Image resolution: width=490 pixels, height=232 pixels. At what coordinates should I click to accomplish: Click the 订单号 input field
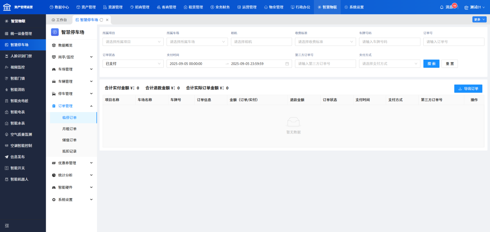[x=454, y=42]
